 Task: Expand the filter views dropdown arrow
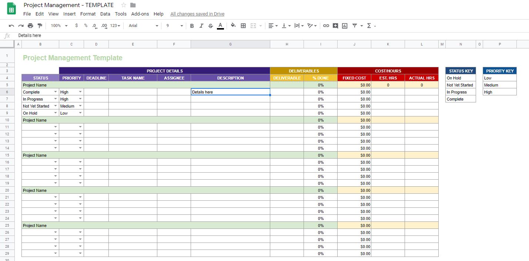[x=361, y=26]
